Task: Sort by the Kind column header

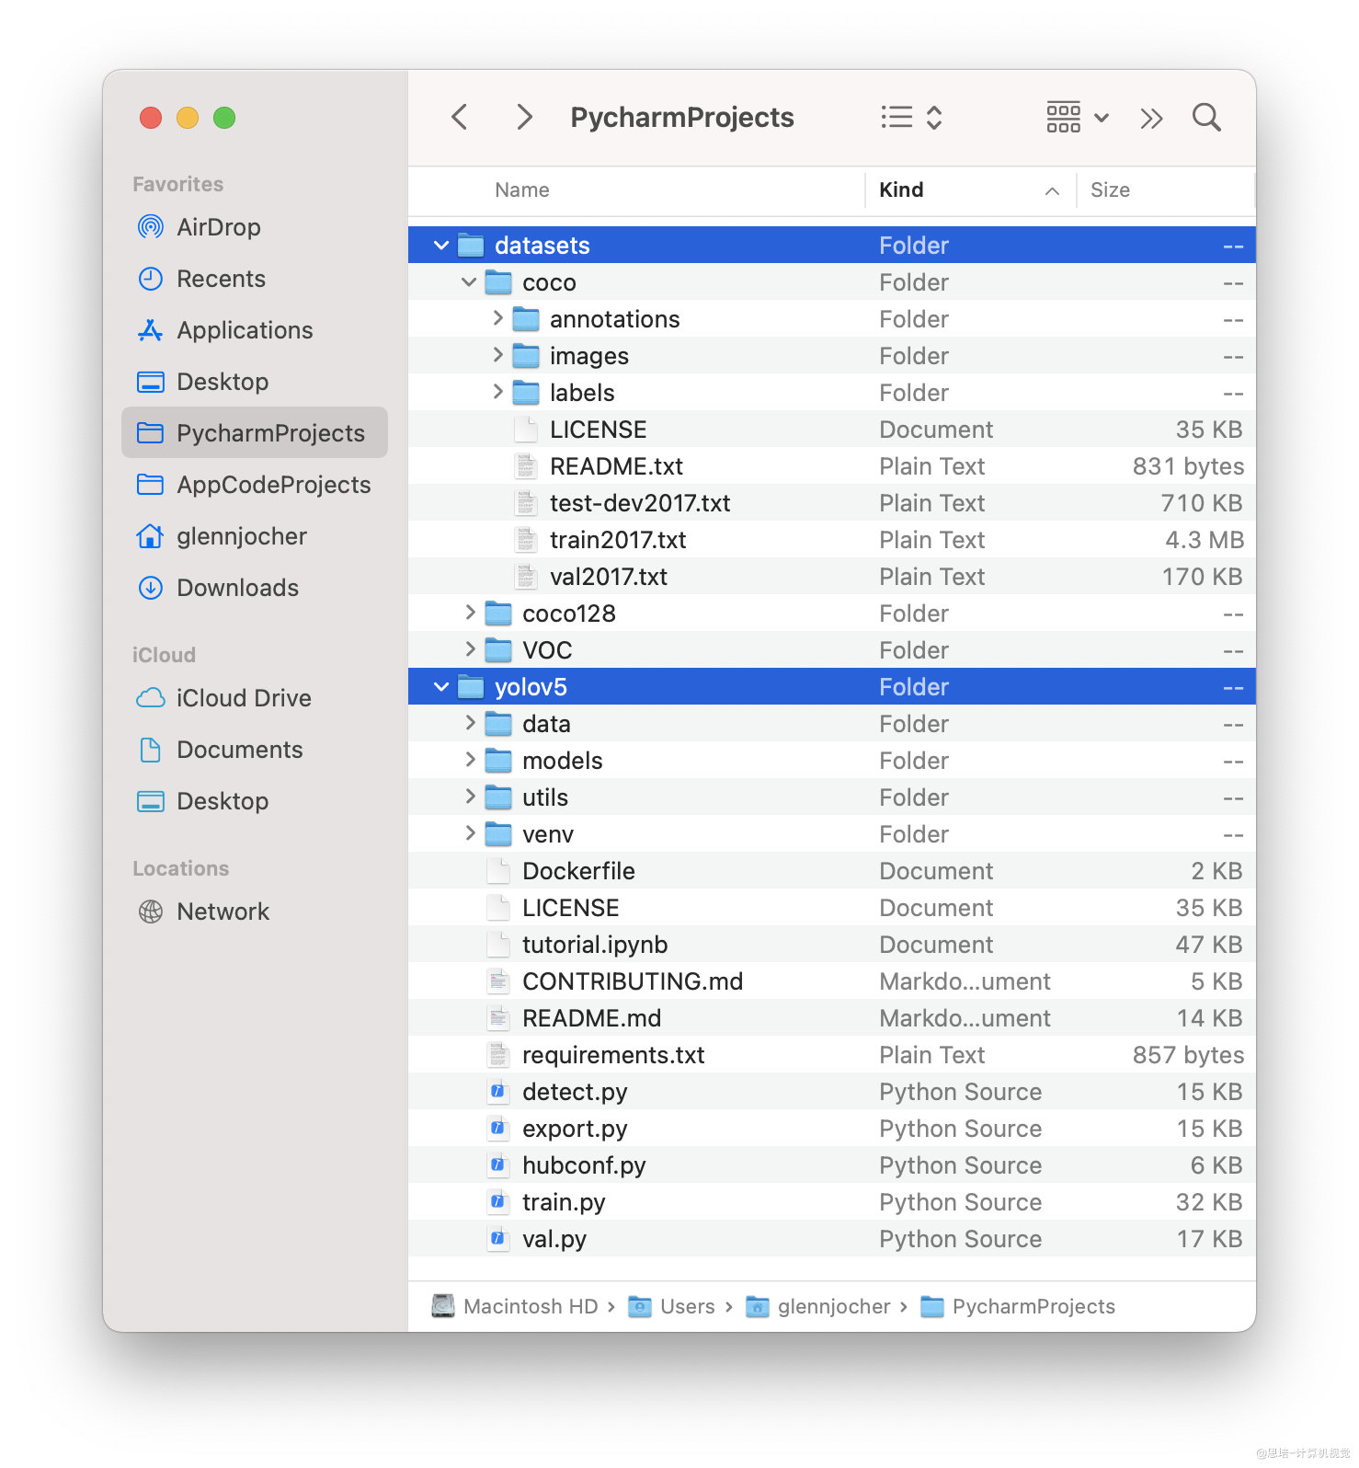Action: click(970, 190)
